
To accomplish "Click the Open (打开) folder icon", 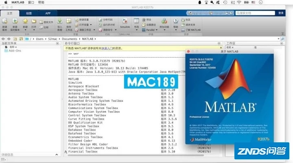I will click(x=34, y=21).
